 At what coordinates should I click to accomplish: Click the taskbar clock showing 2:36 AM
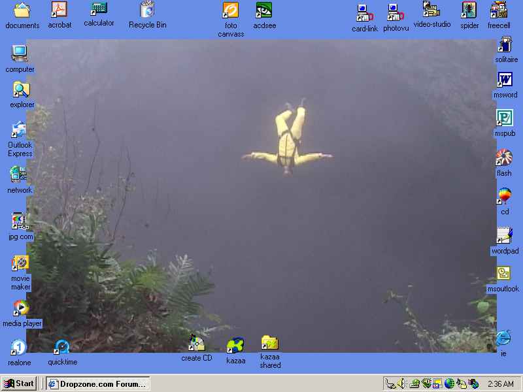pyautogui.click(x=500, y=384)
